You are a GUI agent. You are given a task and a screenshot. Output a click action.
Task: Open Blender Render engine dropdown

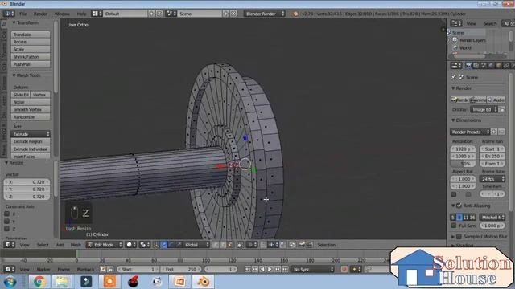point(265,14)
